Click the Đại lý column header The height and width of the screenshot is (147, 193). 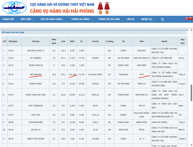164,41
